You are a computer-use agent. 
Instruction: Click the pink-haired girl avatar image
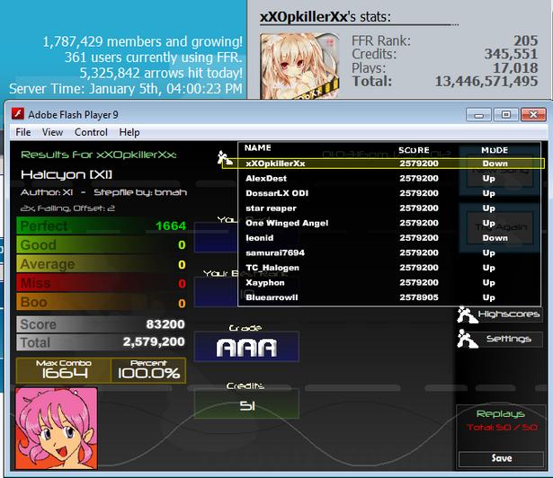click(x=57, y=429)
